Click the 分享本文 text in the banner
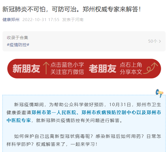 (x=131, y=72)
